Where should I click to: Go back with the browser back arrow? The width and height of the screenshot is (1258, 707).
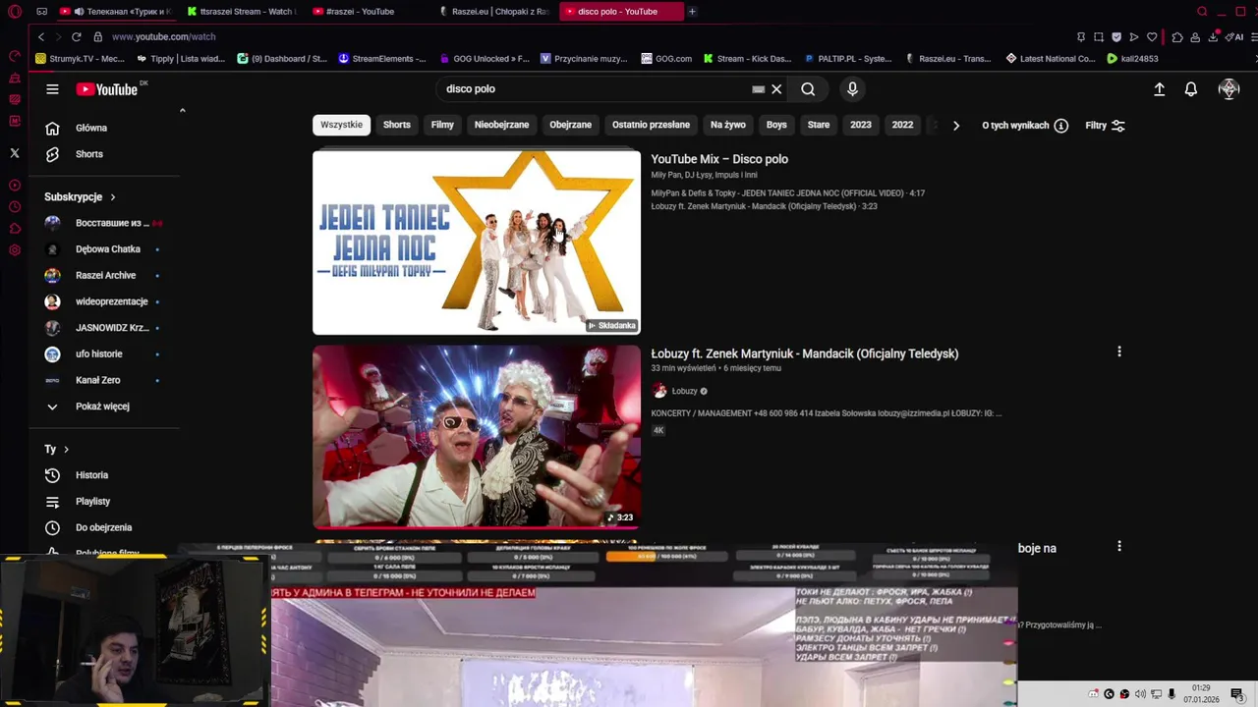(x=40, y=36)
